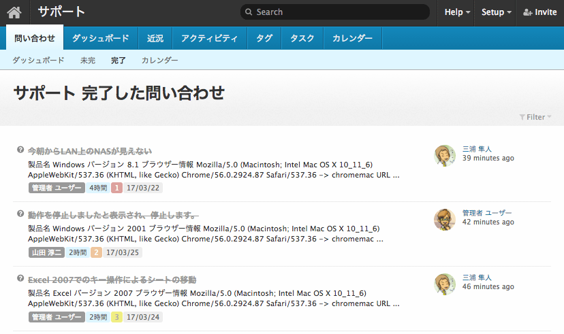Click the 4時間 time label

coord(98,188)
